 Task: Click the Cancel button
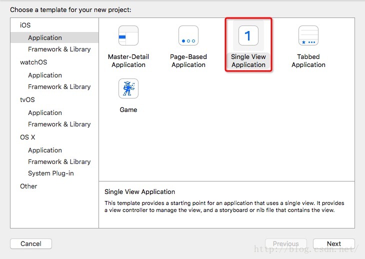31,243
